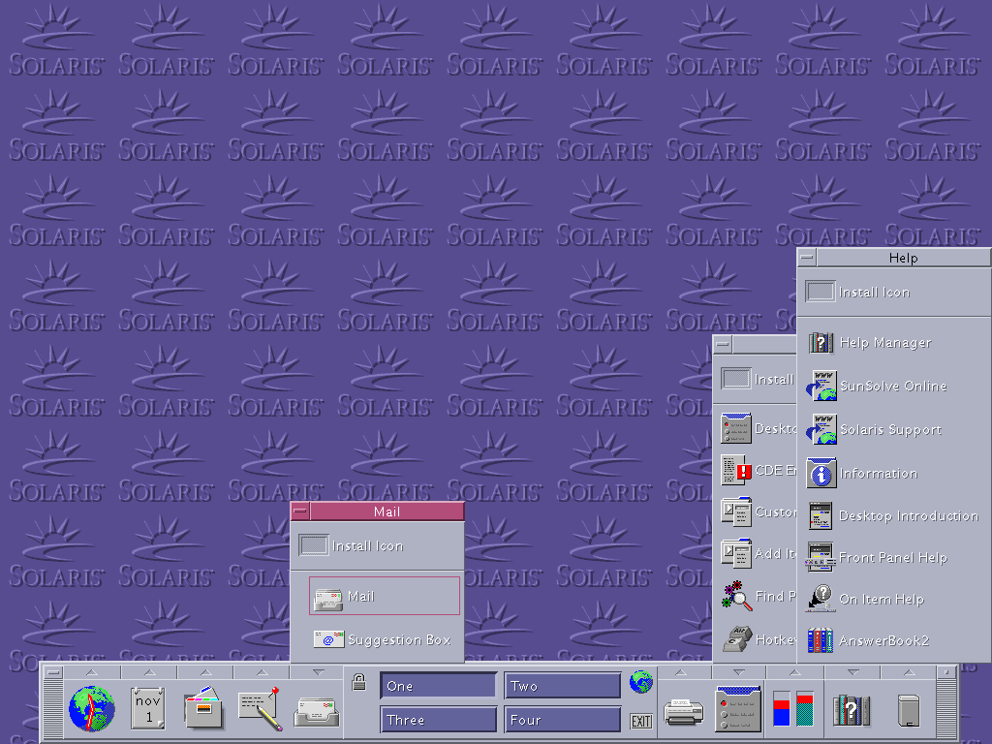This screenshot has height=744, width=992.
Task: Minimize the front panel with its corner button
Action: 946,672
